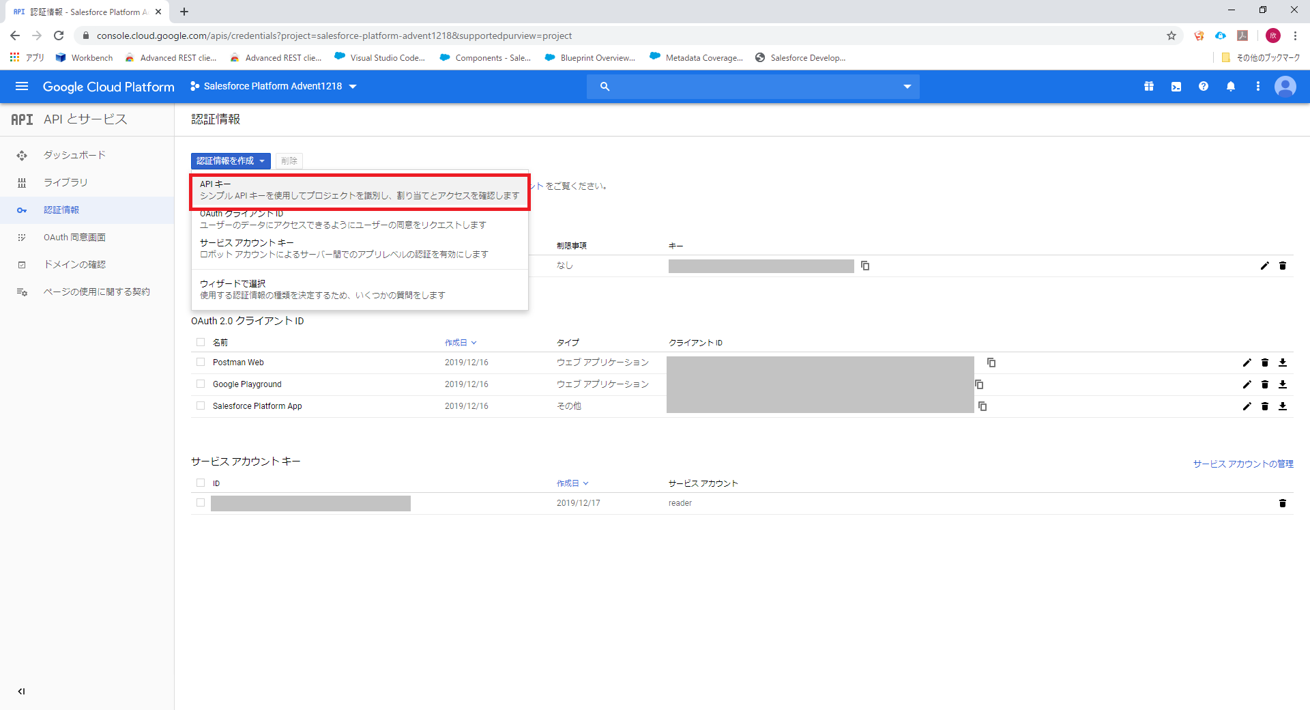The image size is (1310, 710).
Task: Edit the API key with the pencil icon
Action: 1265,266
